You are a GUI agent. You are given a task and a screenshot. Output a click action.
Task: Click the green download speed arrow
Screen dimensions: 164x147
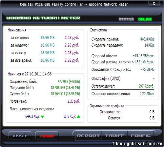[x=42, y=117]
